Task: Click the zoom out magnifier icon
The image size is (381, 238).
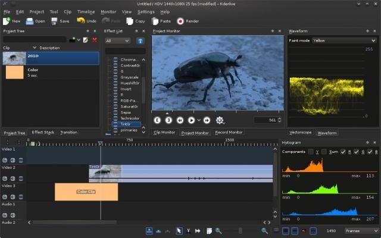Action: tap(218, 231)
